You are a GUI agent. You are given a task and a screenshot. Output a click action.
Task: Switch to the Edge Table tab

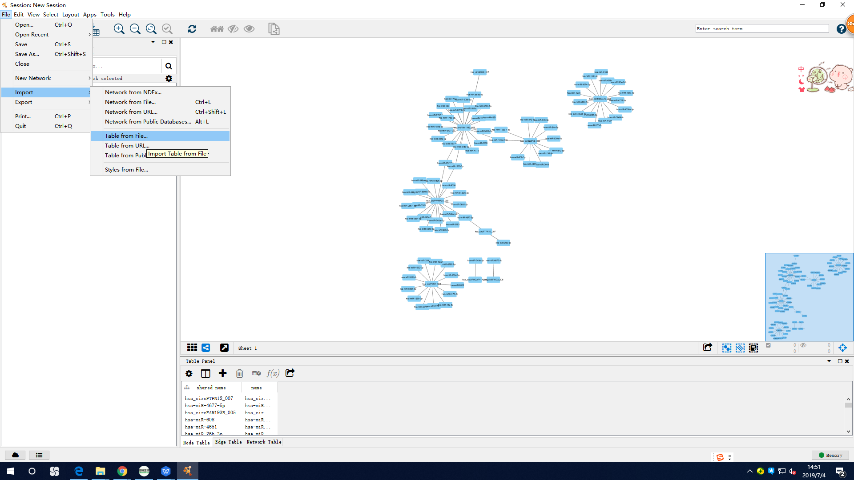coord(228,442)
